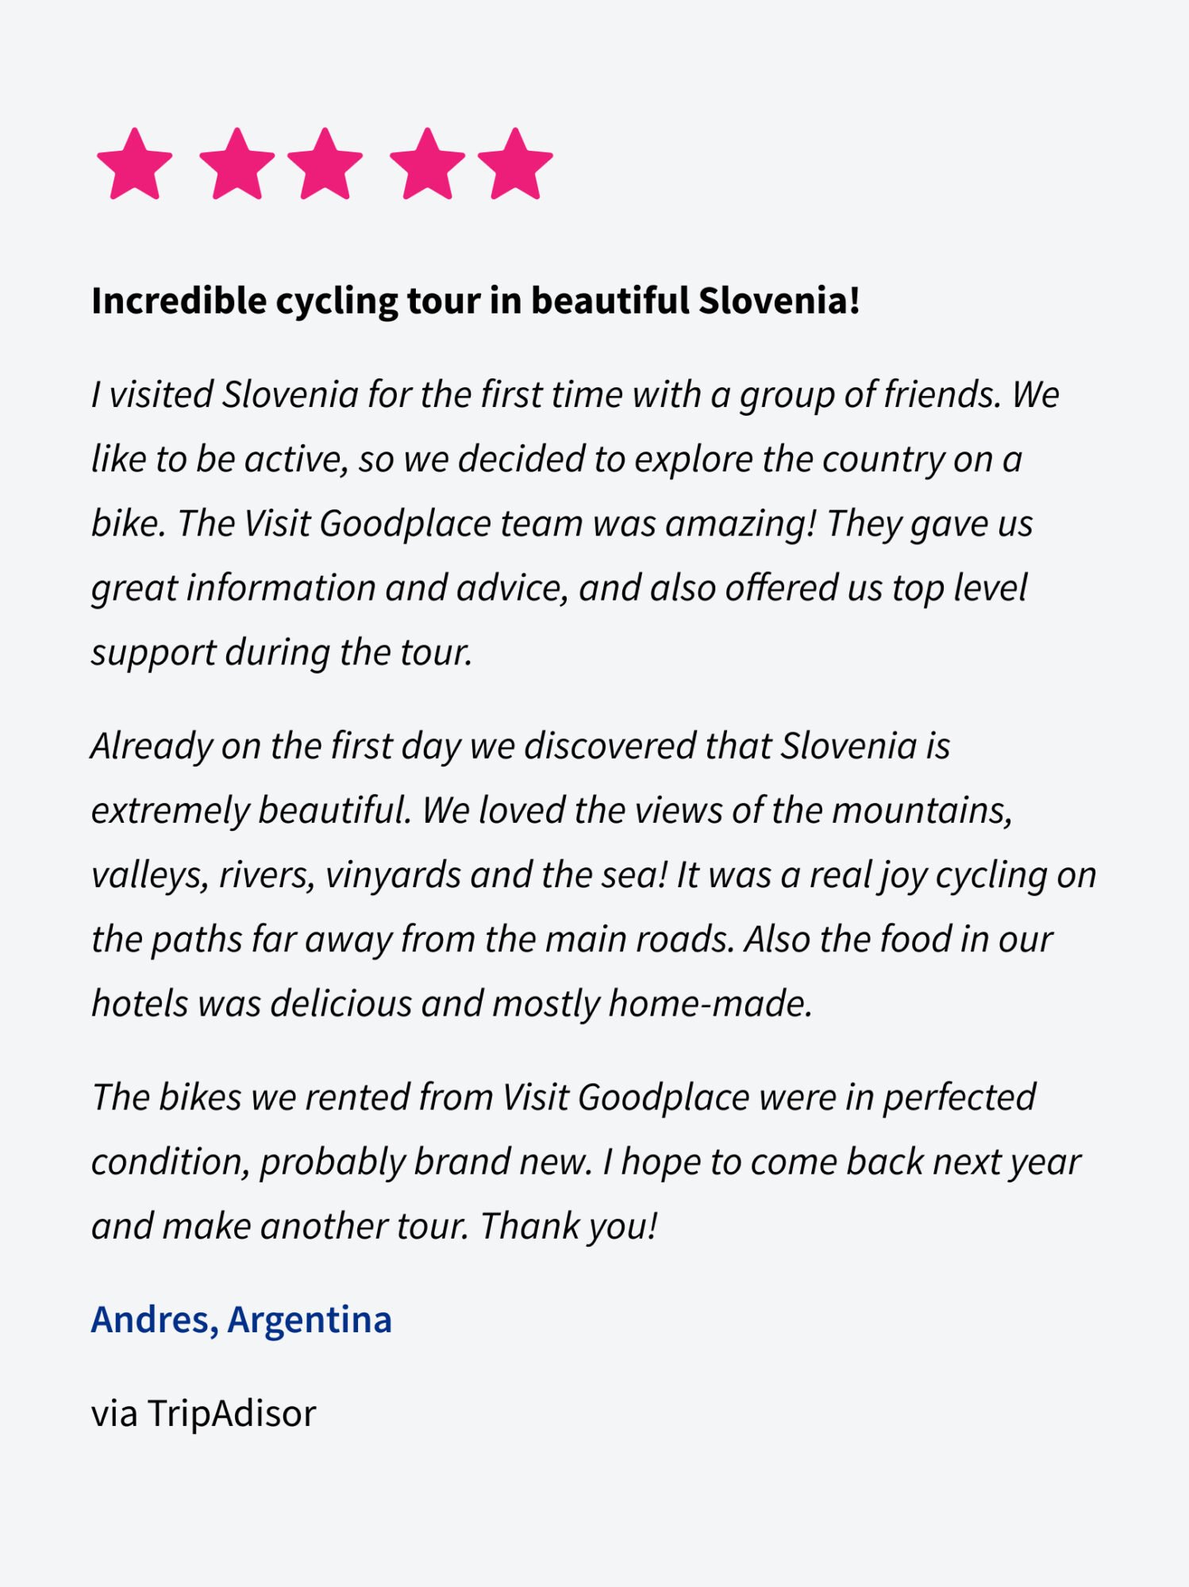1189x1587 pixels.
Task: Click the reviewer name Andres, Argentina
Action: (241, 1320)
